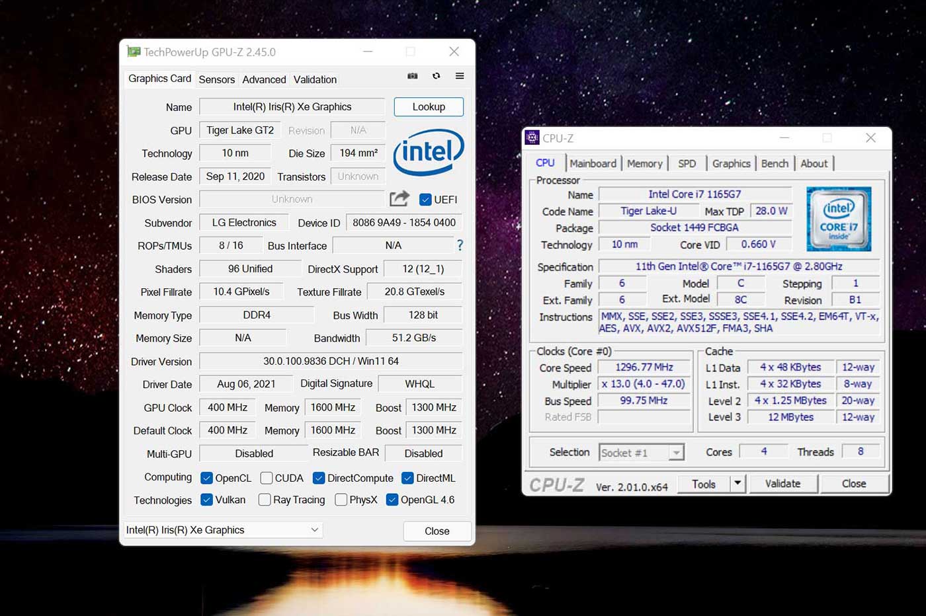Toggle the DirectCompute checkbox

click(x=319, y=478)
